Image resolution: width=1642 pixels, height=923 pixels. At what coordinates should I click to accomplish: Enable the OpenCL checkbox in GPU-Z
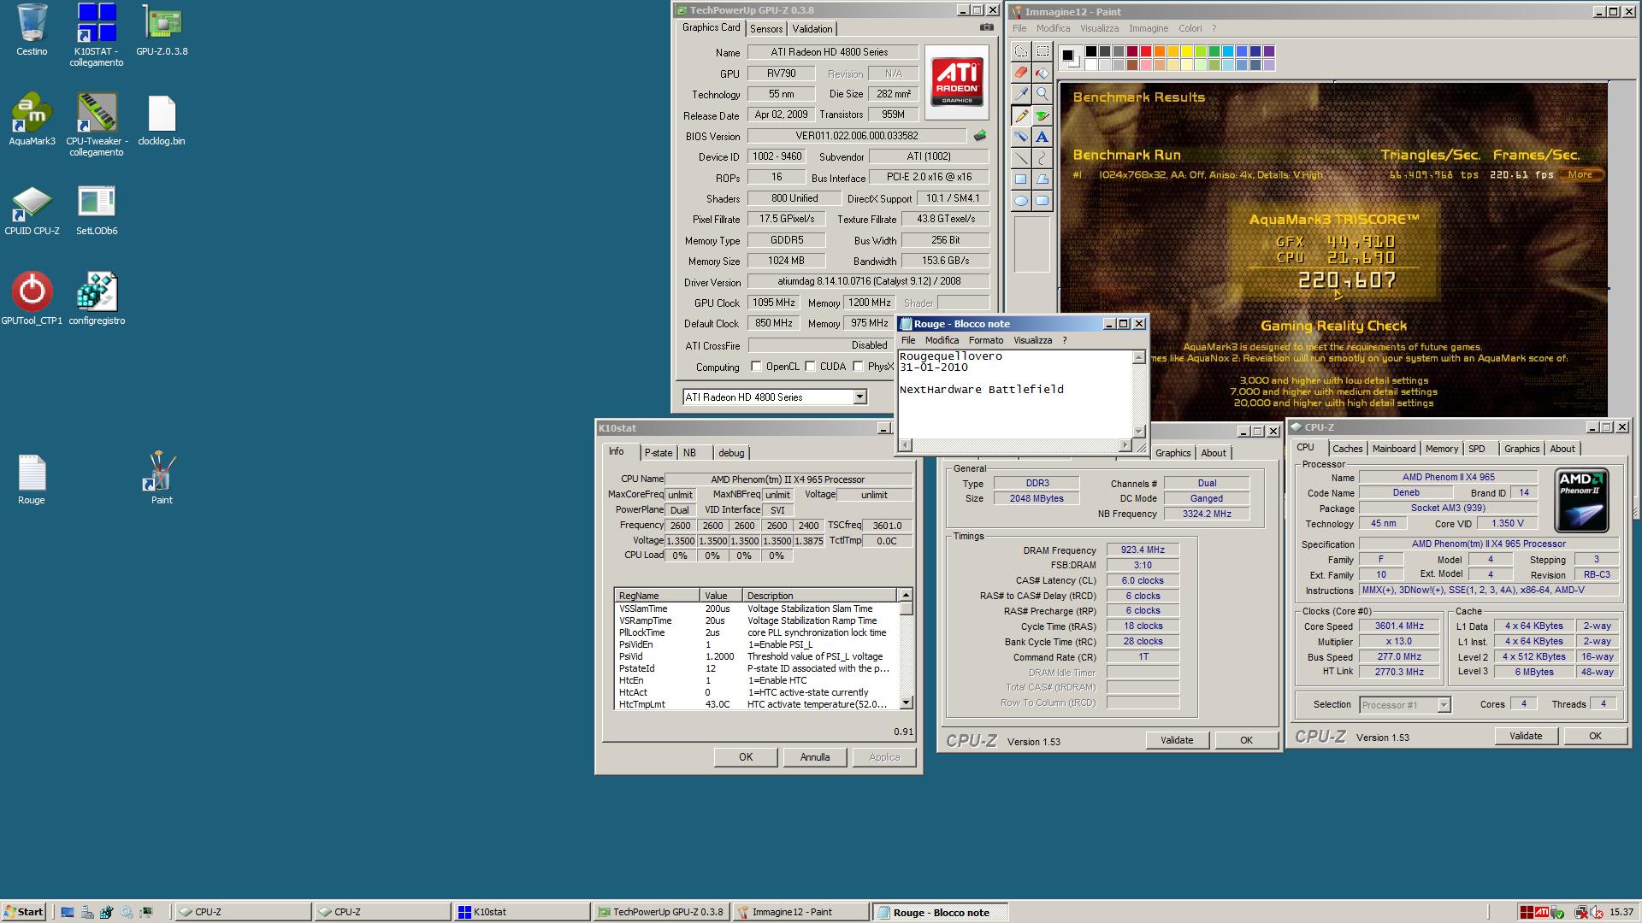(756, 367)
